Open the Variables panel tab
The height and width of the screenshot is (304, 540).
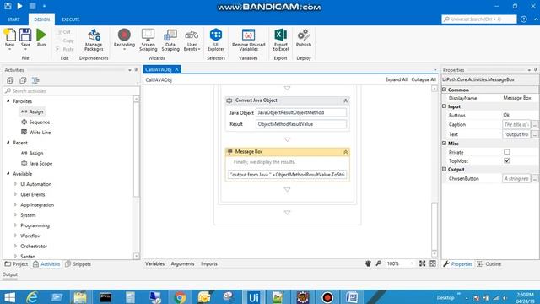[154, 263]
